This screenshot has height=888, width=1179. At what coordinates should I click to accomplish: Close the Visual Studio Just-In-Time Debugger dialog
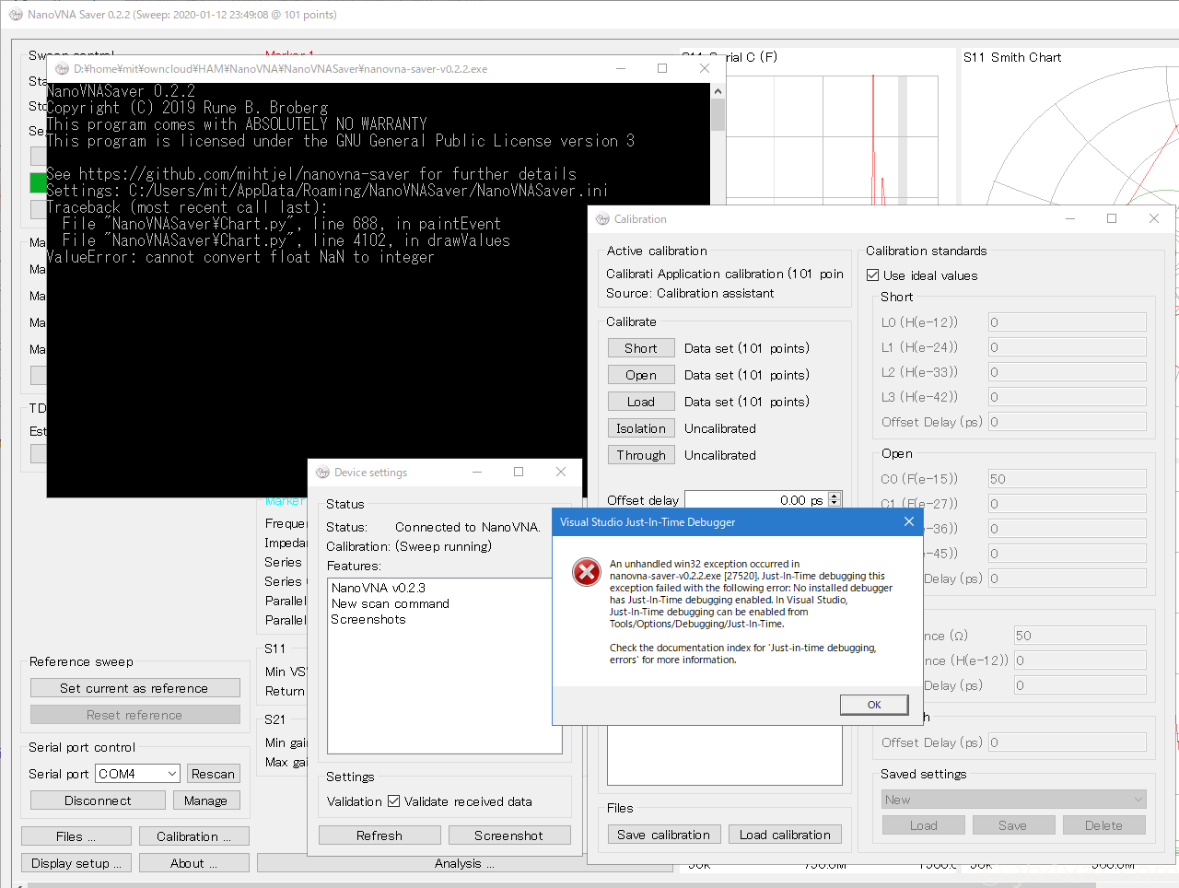[x=909, y=521]
